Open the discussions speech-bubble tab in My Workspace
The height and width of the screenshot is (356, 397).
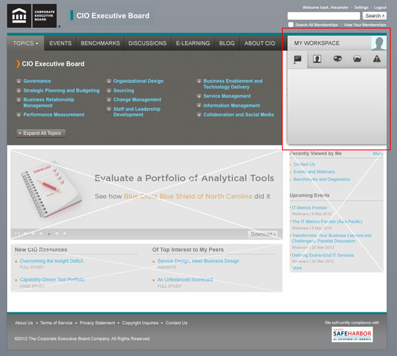337,59
